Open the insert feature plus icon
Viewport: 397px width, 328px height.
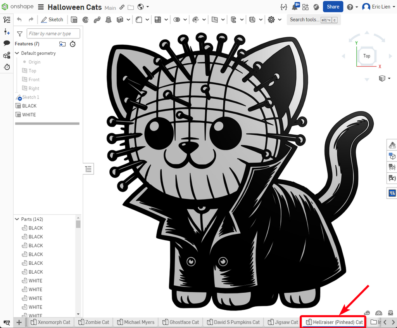(7, 32)
